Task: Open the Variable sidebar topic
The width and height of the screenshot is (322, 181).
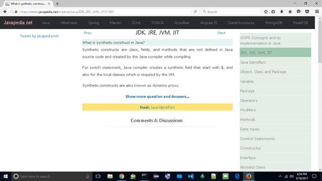Action: pyautogui.click(x=275, y=81)
